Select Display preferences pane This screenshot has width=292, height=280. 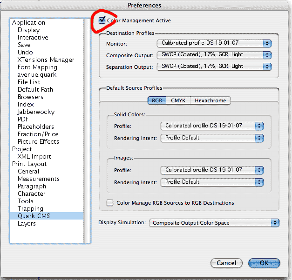tap(47, 30)
